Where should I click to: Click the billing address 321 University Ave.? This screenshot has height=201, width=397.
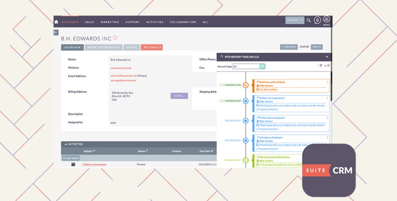[123, 93]
